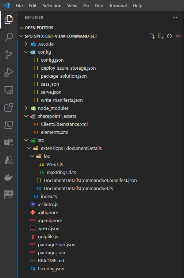Open gulpfile.js file
Viewport: 184px width, 278px height.
click(100, 237)
